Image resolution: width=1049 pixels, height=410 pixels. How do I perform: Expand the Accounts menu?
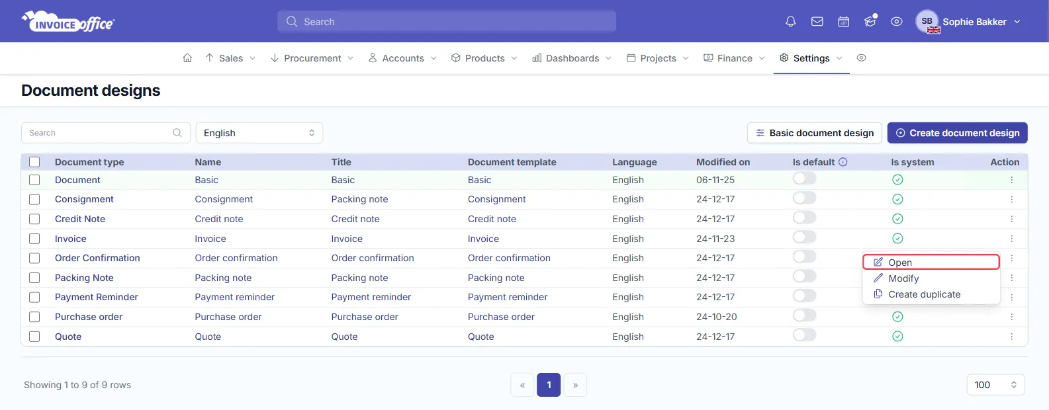[402, 58]
